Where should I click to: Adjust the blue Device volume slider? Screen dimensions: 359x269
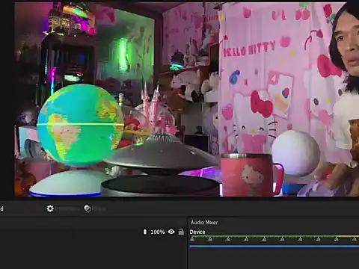tap(274, 247)
